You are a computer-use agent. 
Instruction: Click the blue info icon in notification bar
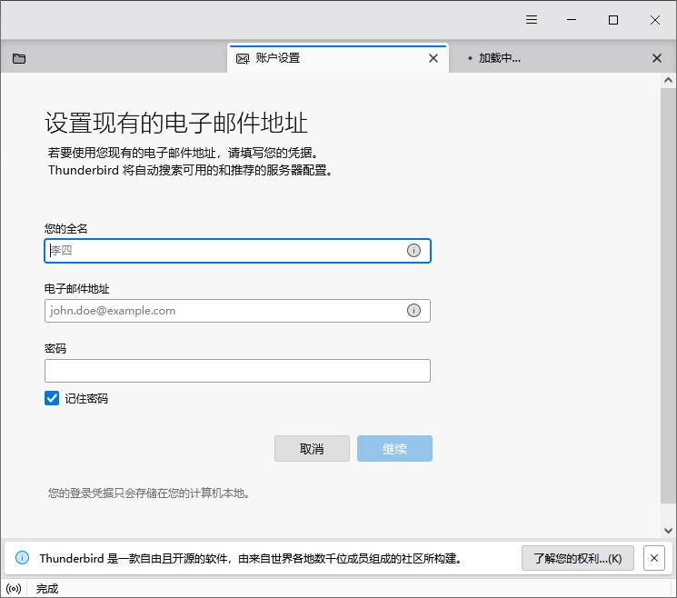22,558
